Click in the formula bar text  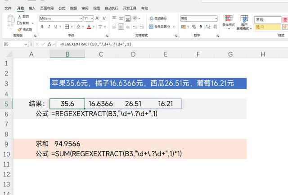(x=95, y=44)
